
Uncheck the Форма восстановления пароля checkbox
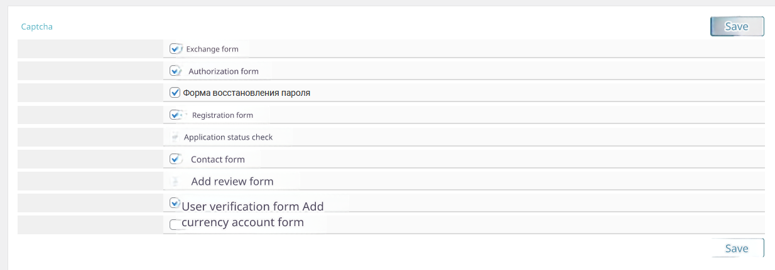175,93
